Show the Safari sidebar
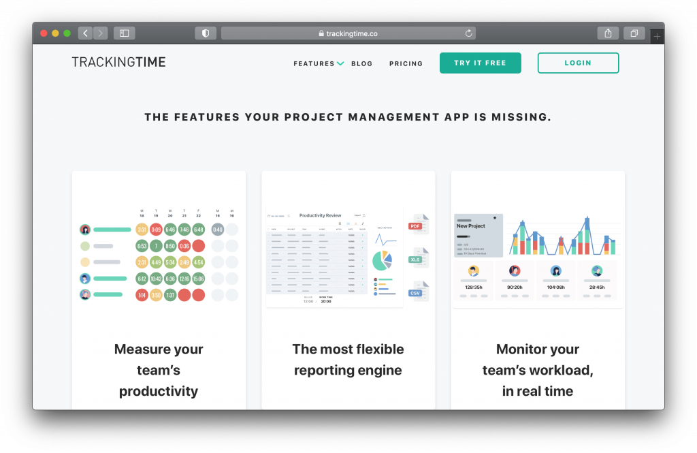This screenshot has height=453, width=697. pyautogui.click(x=125, y=33)
